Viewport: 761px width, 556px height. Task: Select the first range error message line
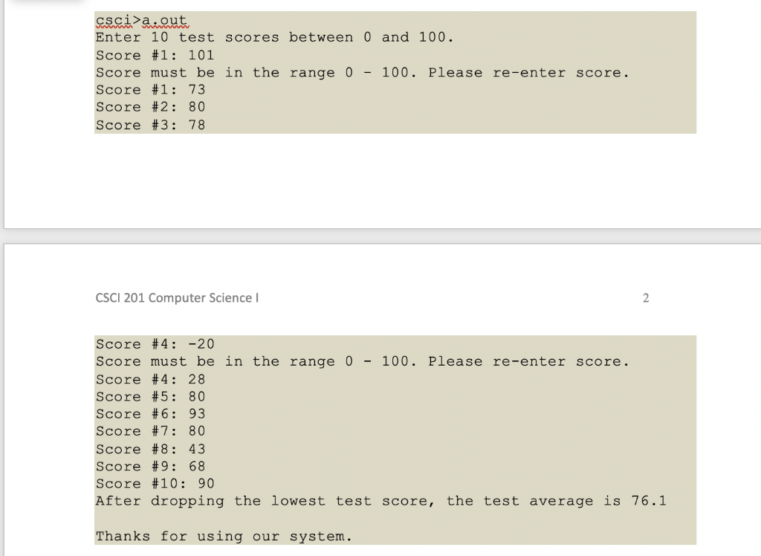tap(361, 72)
